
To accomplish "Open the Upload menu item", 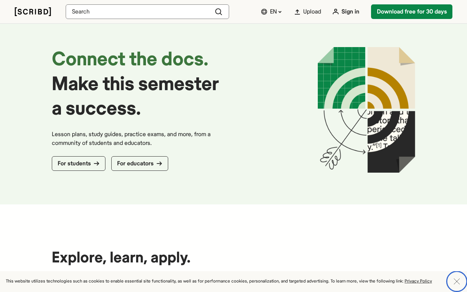I will [308, 12].
